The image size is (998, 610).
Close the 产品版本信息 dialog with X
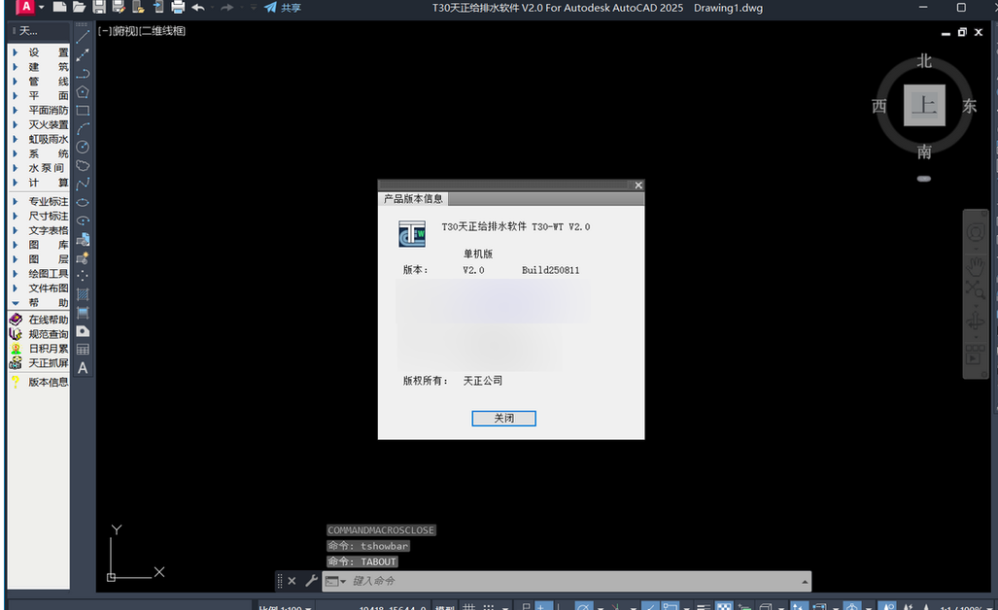click(638, 186)
